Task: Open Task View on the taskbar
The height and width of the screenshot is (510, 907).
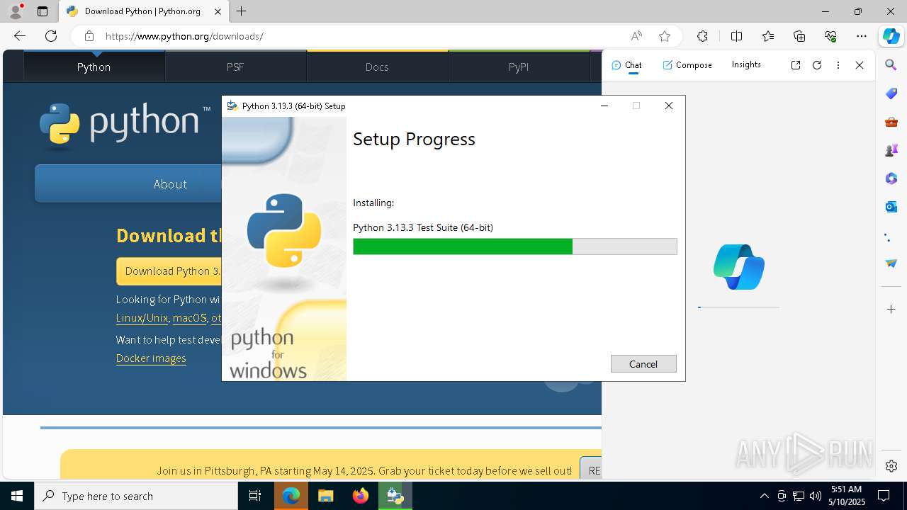Action: tap(255, 496)
